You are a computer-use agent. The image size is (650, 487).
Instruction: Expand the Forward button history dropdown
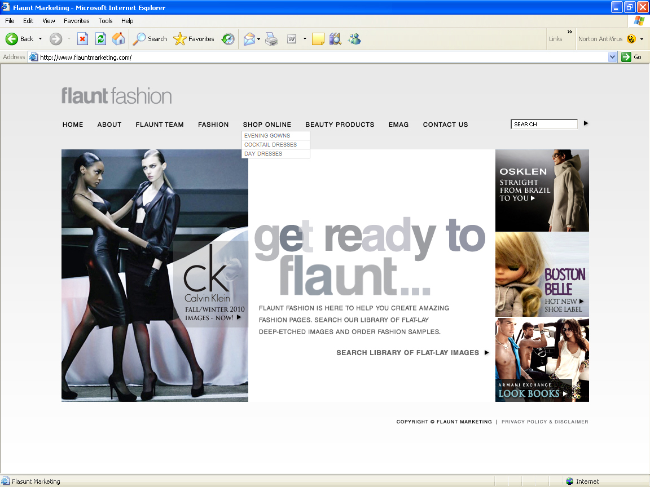coord(69,39)
